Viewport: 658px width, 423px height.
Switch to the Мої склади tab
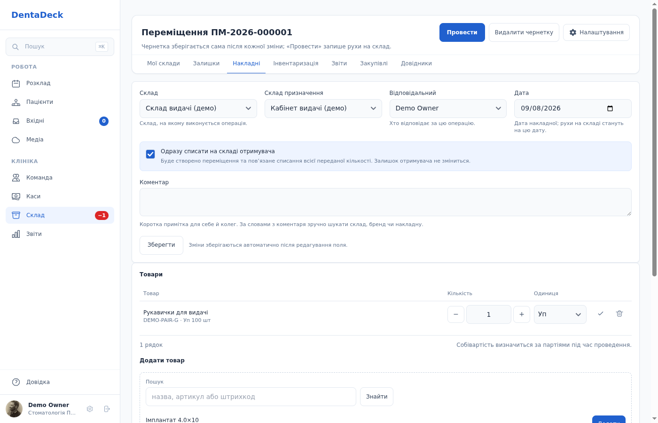164,63
